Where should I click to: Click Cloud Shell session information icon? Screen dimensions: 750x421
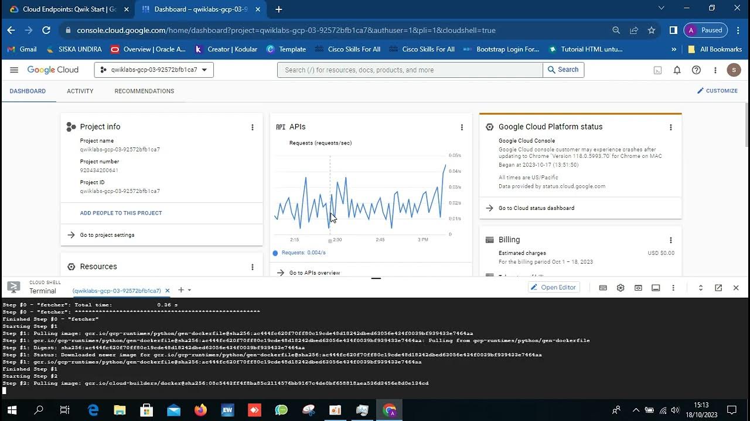tap(656, 288)
